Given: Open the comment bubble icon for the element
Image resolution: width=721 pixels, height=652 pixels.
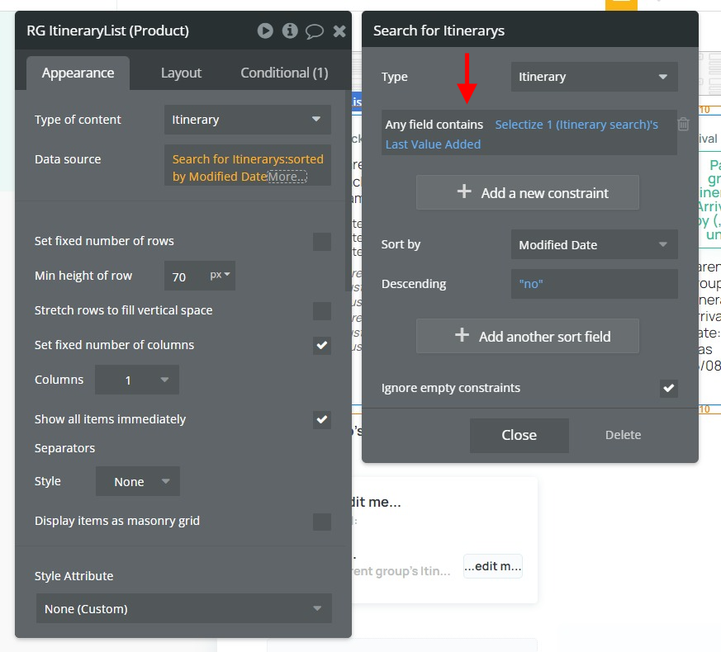Looking at the screenshot, I should coord(315,31).
